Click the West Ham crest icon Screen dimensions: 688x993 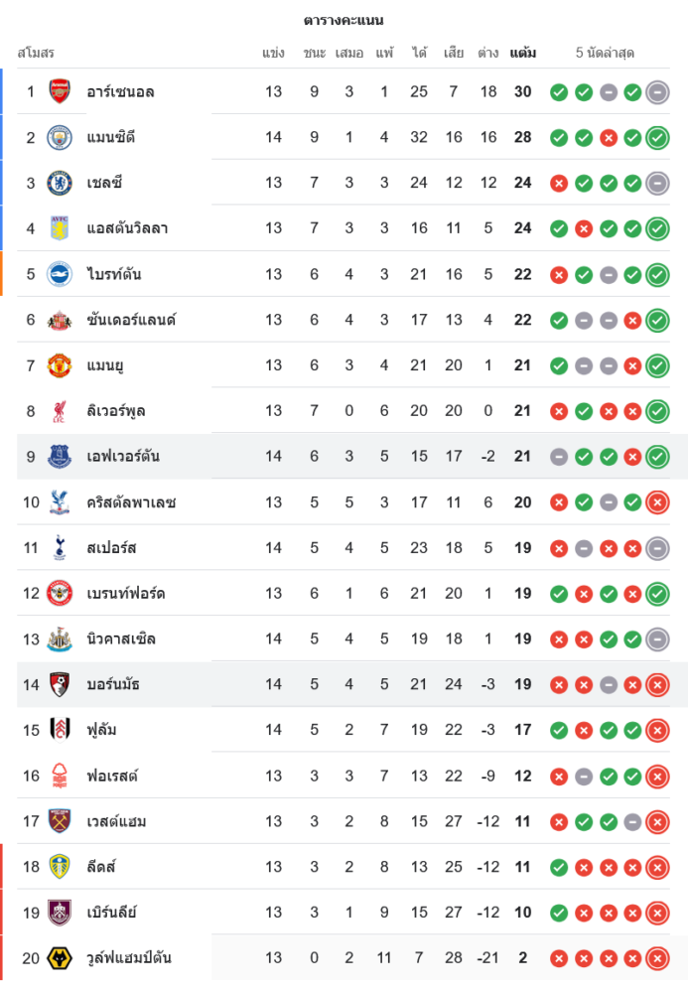[x=60, y=821]
